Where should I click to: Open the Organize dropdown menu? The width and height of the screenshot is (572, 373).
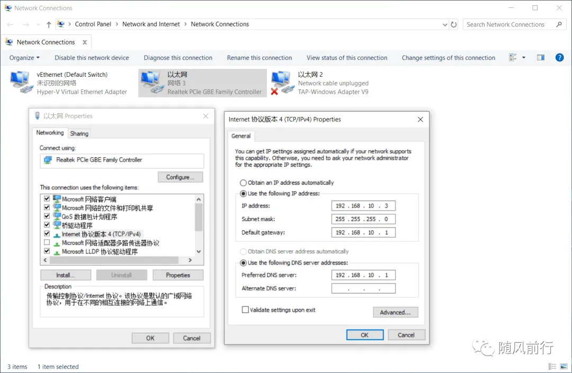click(x=24, y=58)
